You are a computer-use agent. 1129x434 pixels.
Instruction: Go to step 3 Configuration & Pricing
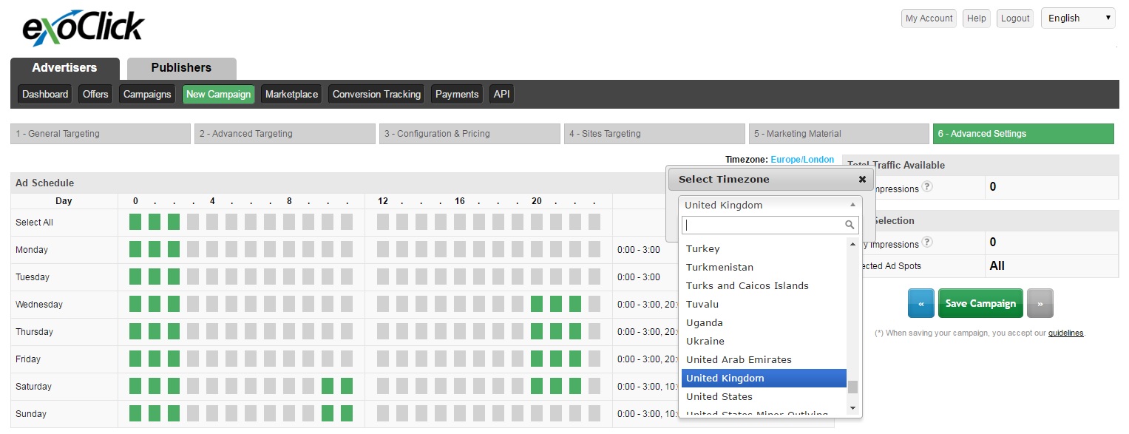(469, 134)
